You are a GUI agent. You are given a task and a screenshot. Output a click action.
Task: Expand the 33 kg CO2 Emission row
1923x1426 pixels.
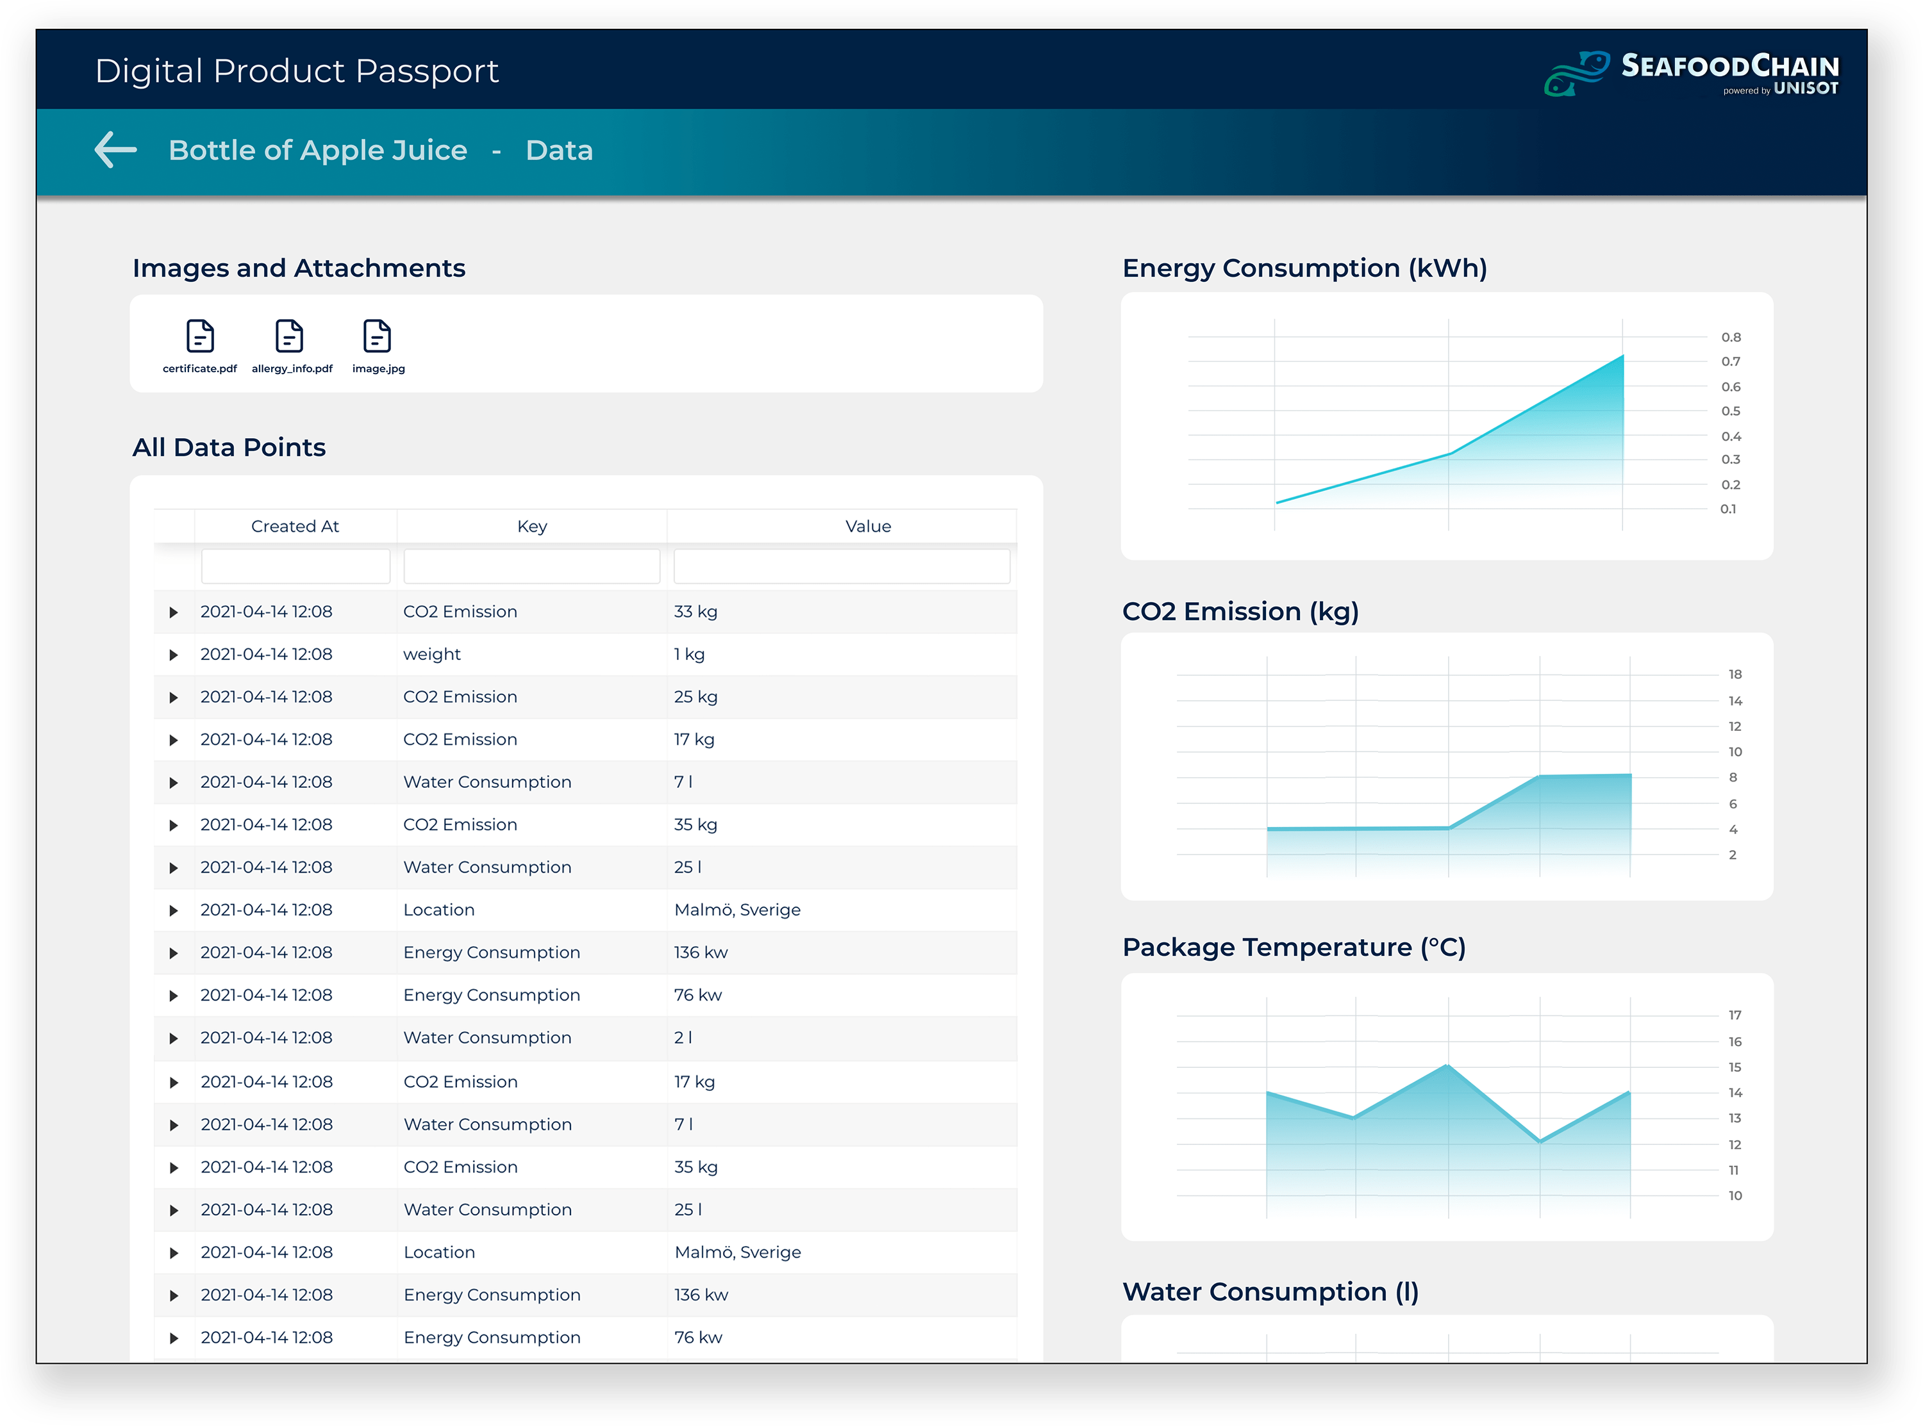click(174, 612)
